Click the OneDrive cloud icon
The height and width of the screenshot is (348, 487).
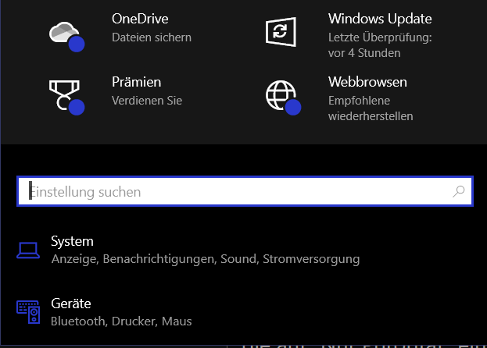click(x=66, y=36)
